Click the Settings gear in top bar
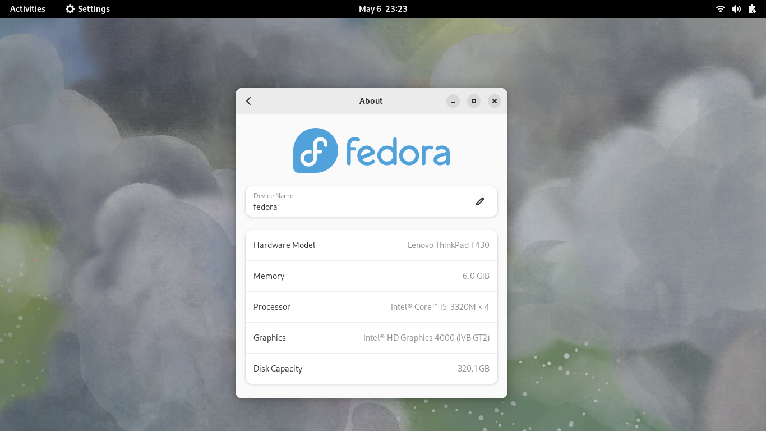The image size is (766, 431). tap(70, 9)
